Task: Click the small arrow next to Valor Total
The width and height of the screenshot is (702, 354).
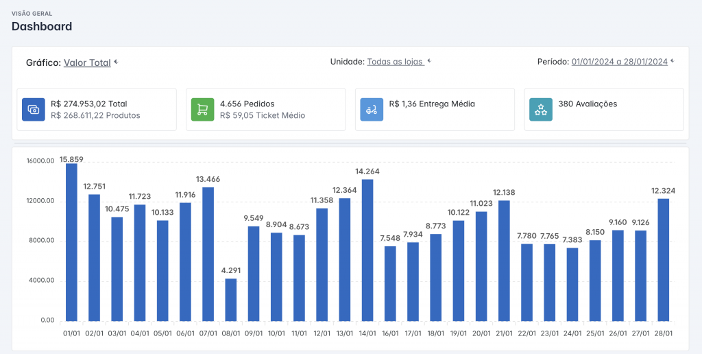Action: pyautogui.click(x=117, y=62)
